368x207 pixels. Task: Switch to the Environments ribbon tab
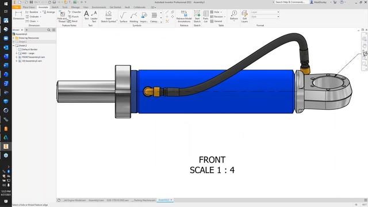pyautogui.click(x=99, y=7)
